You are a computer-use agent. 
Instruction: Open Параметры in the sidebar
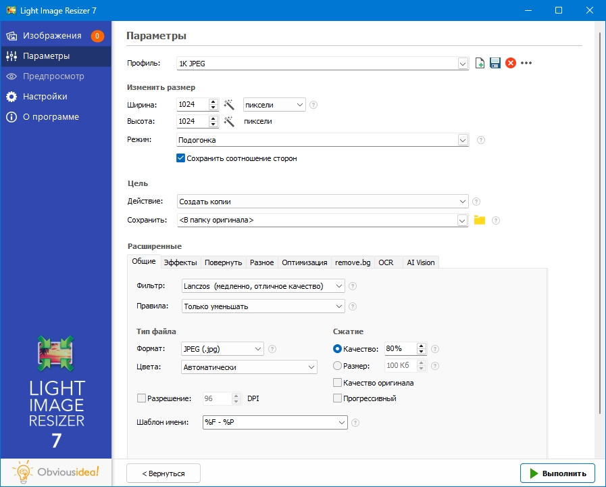55,56
